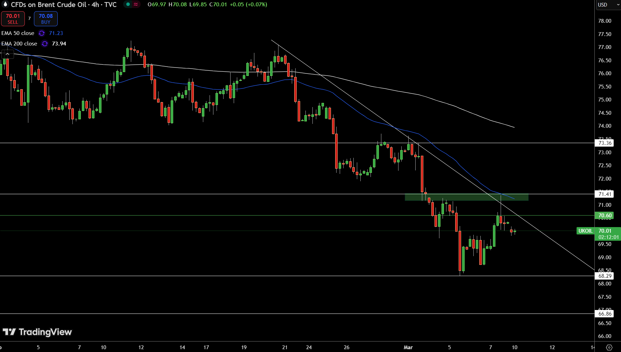Click the EMA 50 close indicator label
The height and width of the screenshot is (352, 621).
pos(18,33)
